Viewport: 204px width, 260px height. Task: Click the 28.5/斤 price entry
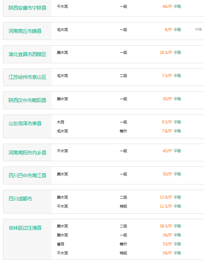pos(166,53)
